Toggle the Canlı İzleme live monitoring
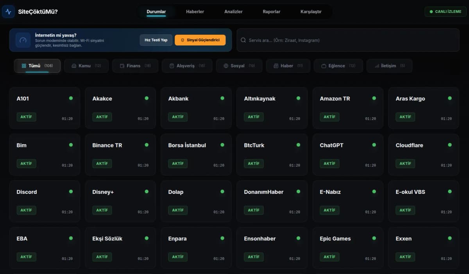Viewport: 469px width, 274px height. pyautogui.click(x=445, y=12)
